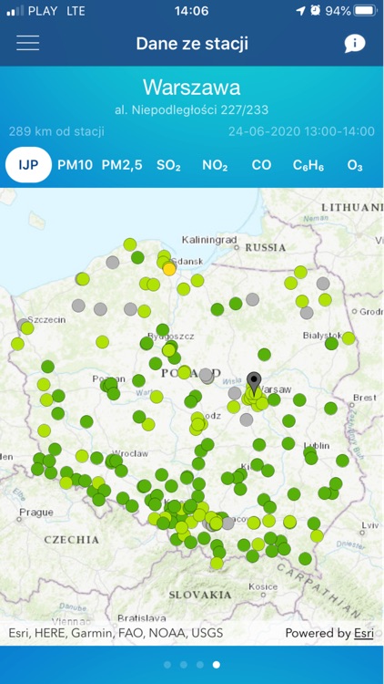
Task: Tap the location arrow status icon
Action: point(300,11)
